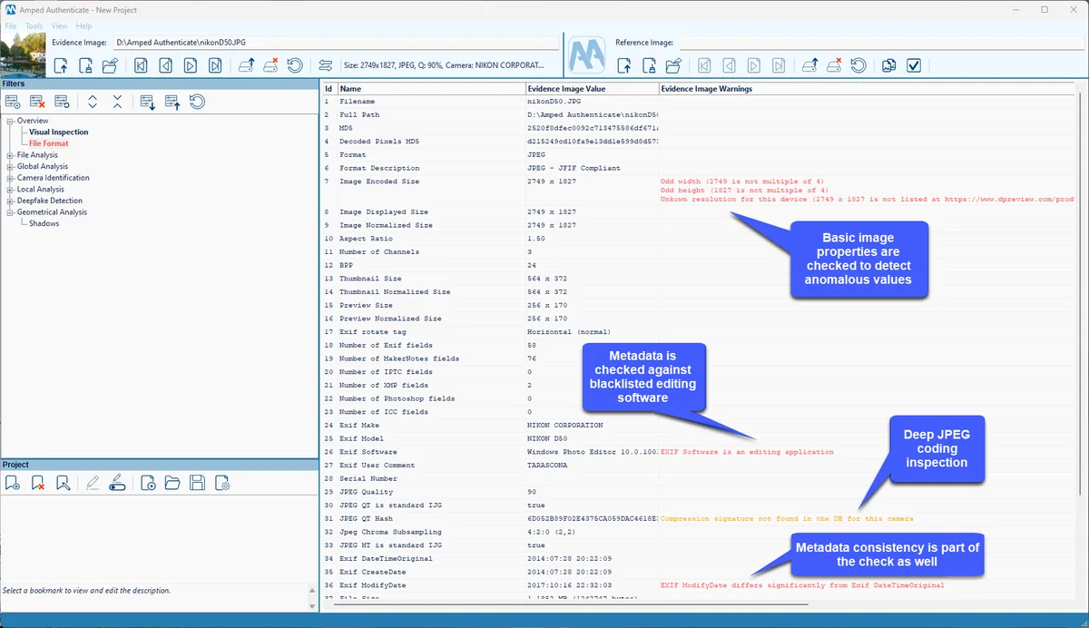Collapse all filters with the inward chevrons
Screen dimensions: 1089x628
117,102
